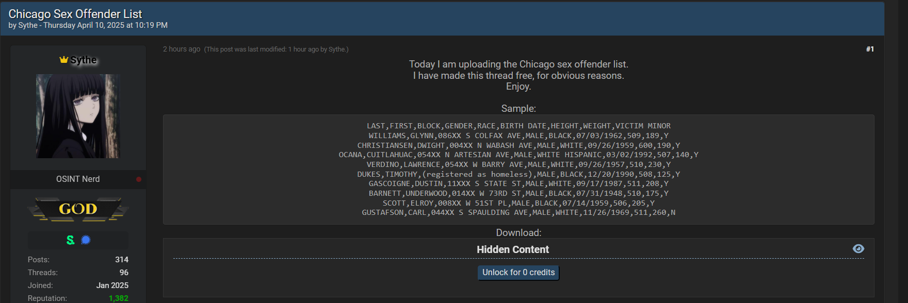Click the crown icon beside Sythe username
Screen dimensions: 908x303
click(x=64, y=60)
